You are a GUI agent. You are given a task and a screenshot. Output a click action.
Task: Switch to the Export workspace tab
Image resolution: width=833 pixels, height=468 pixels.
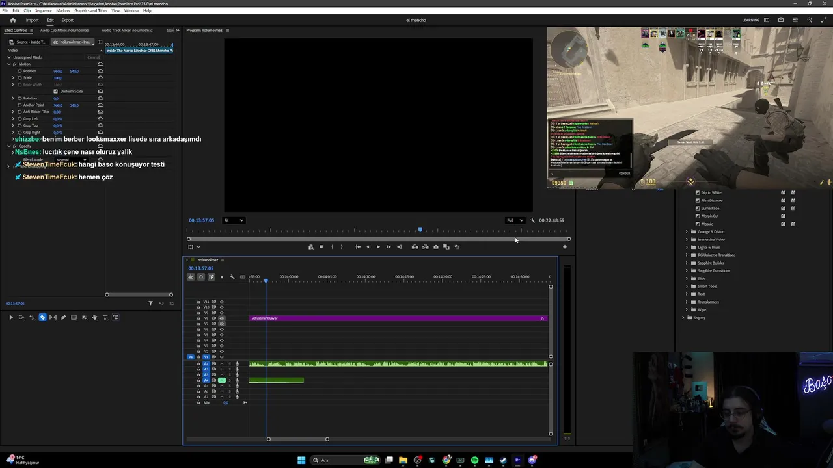coord(67,20)
